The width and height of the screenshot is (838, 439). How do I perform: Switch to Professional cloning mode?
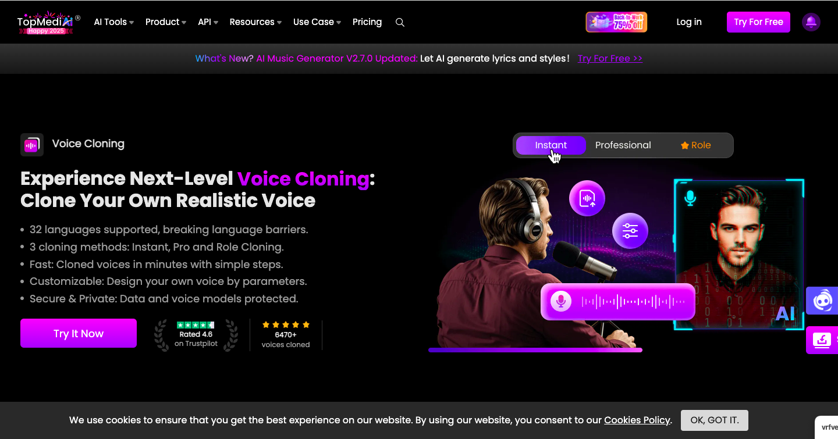[623, 145]
